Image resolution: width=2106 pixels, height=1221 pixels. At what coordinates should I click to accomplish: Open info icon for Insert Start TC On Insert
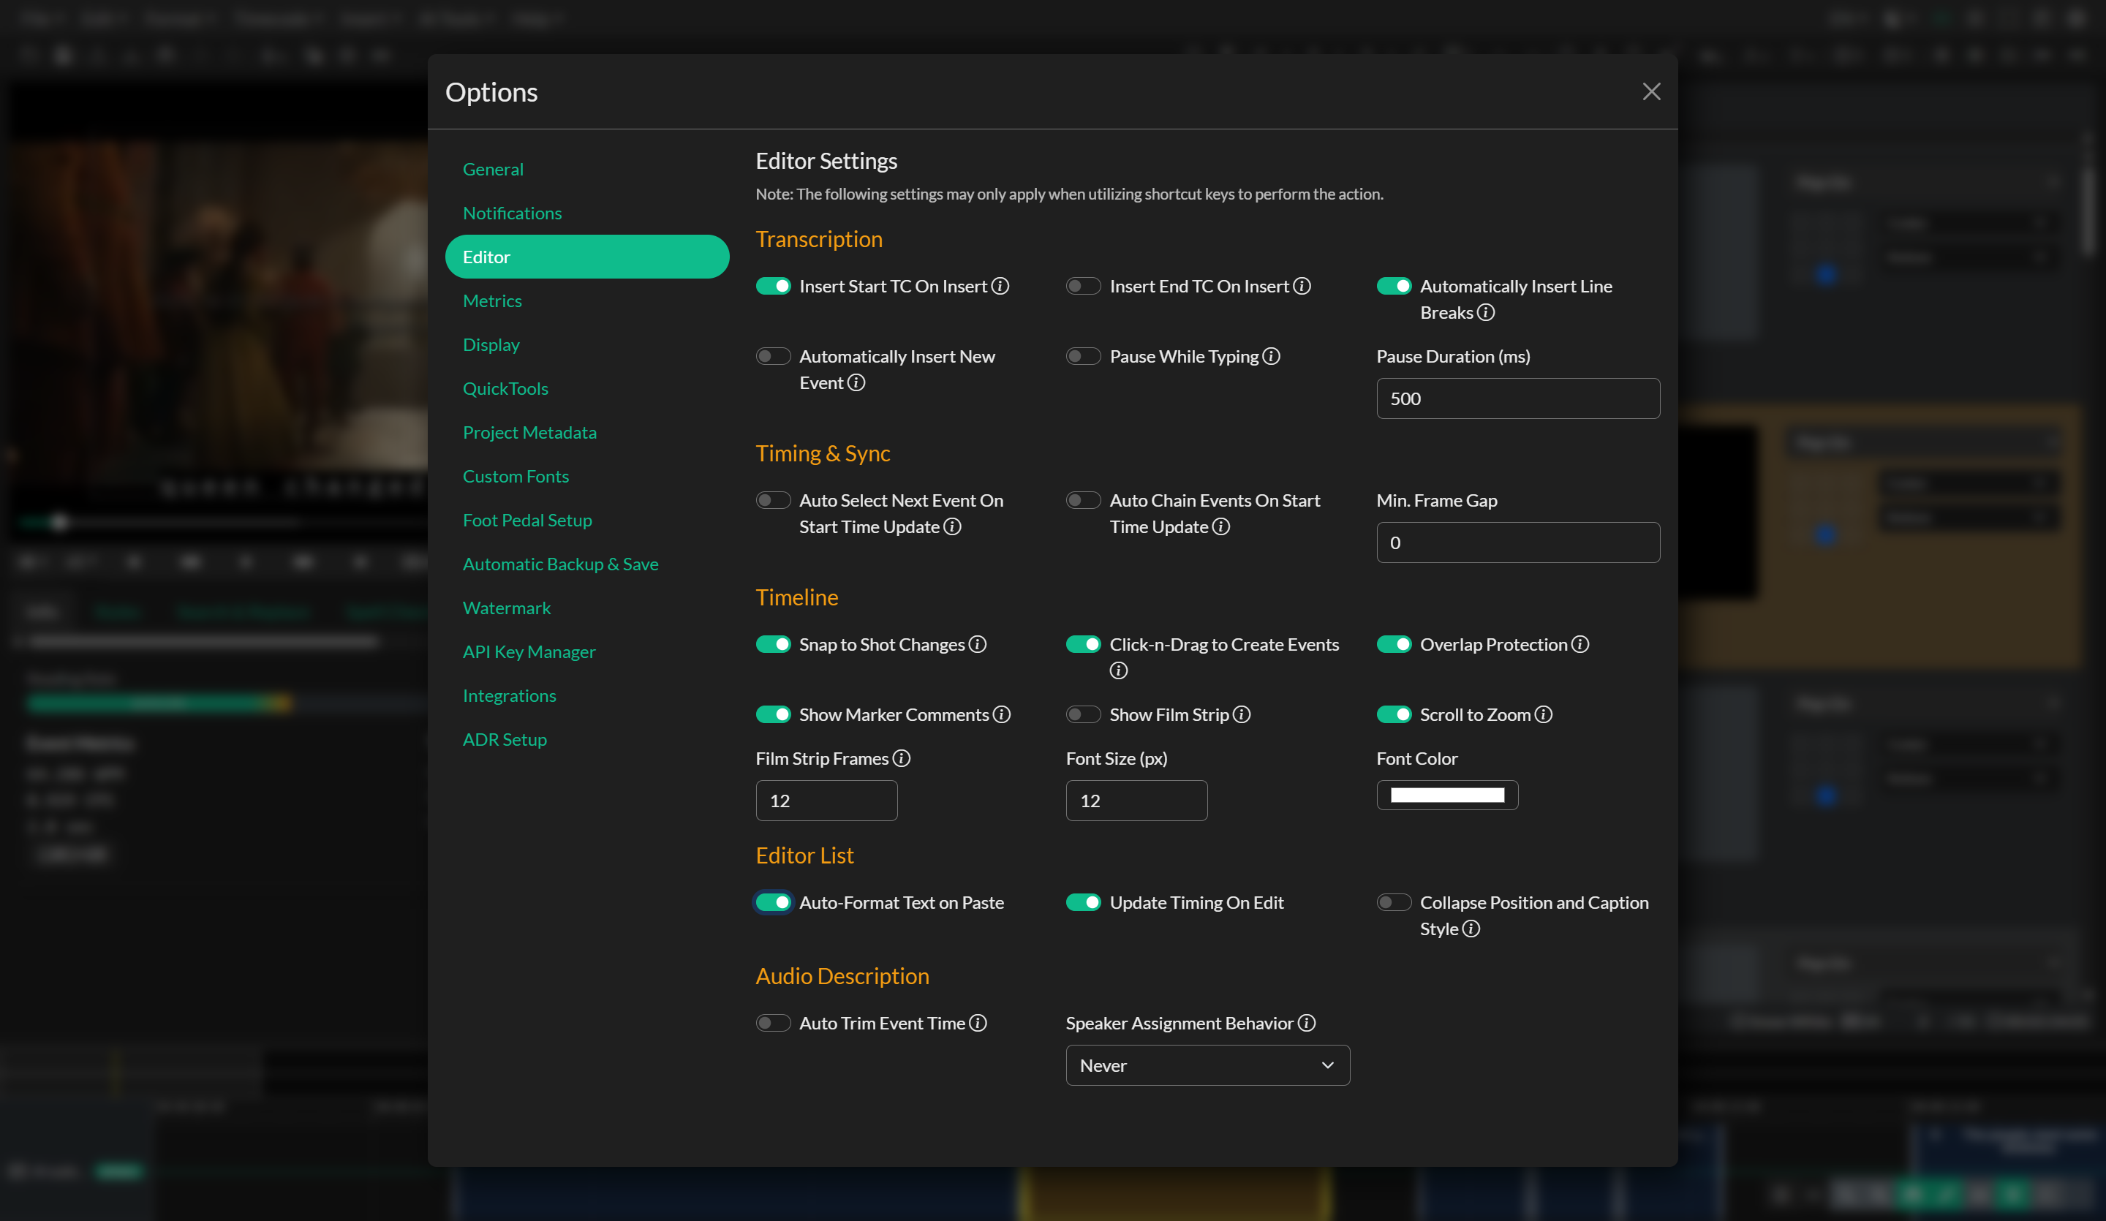tap(1000, 286)
